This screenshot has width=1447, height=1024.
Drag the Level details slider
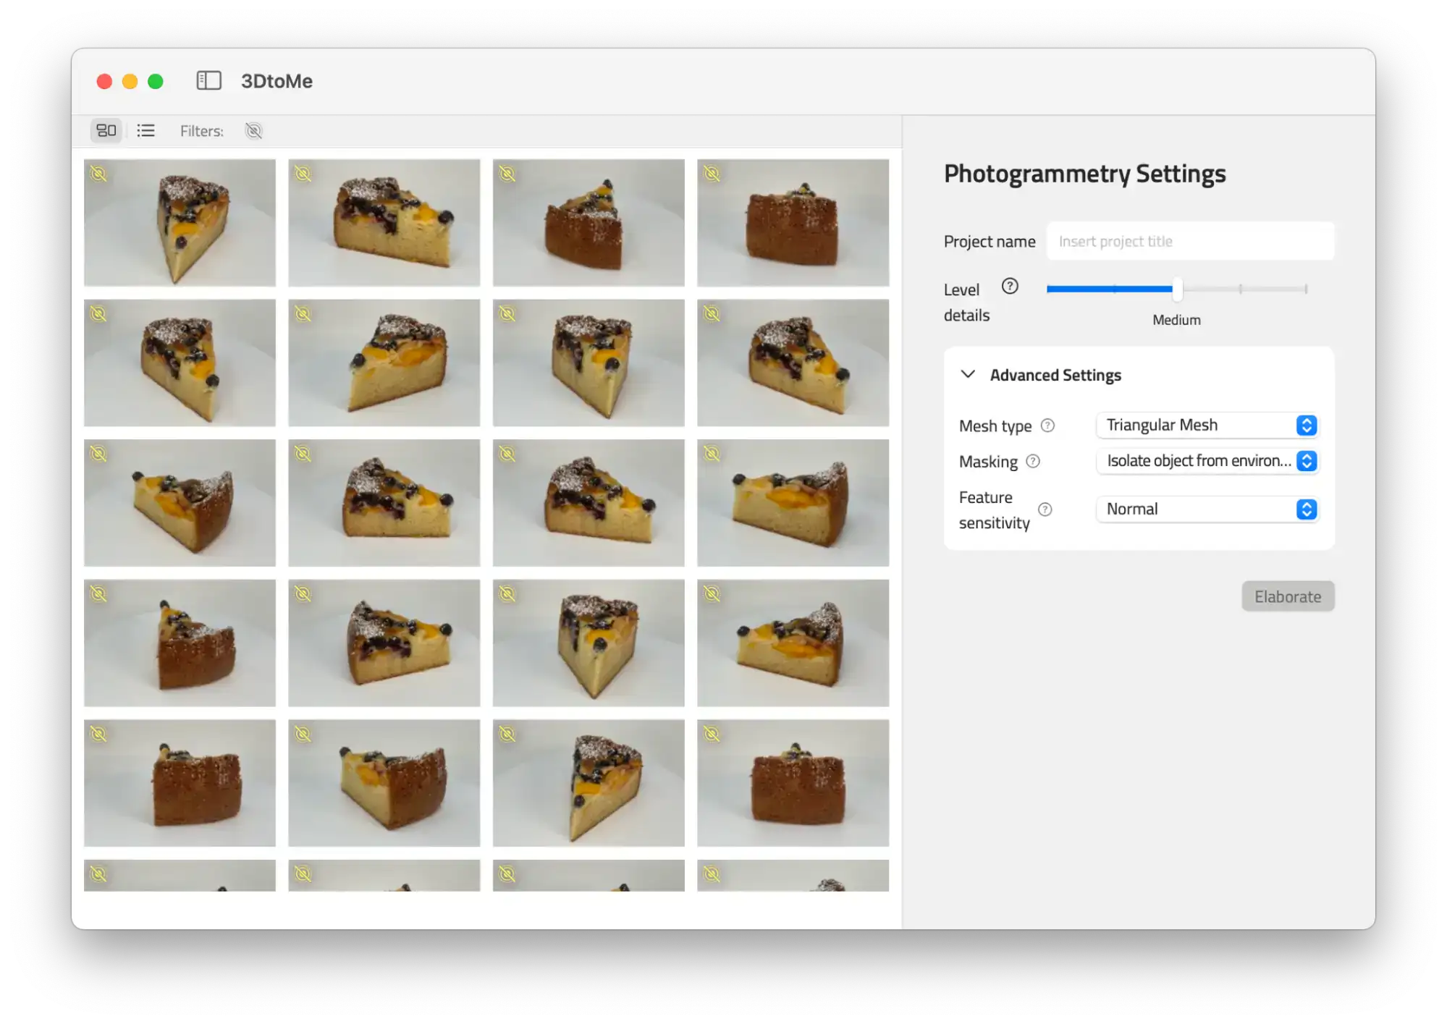(x=1177, y=289)
